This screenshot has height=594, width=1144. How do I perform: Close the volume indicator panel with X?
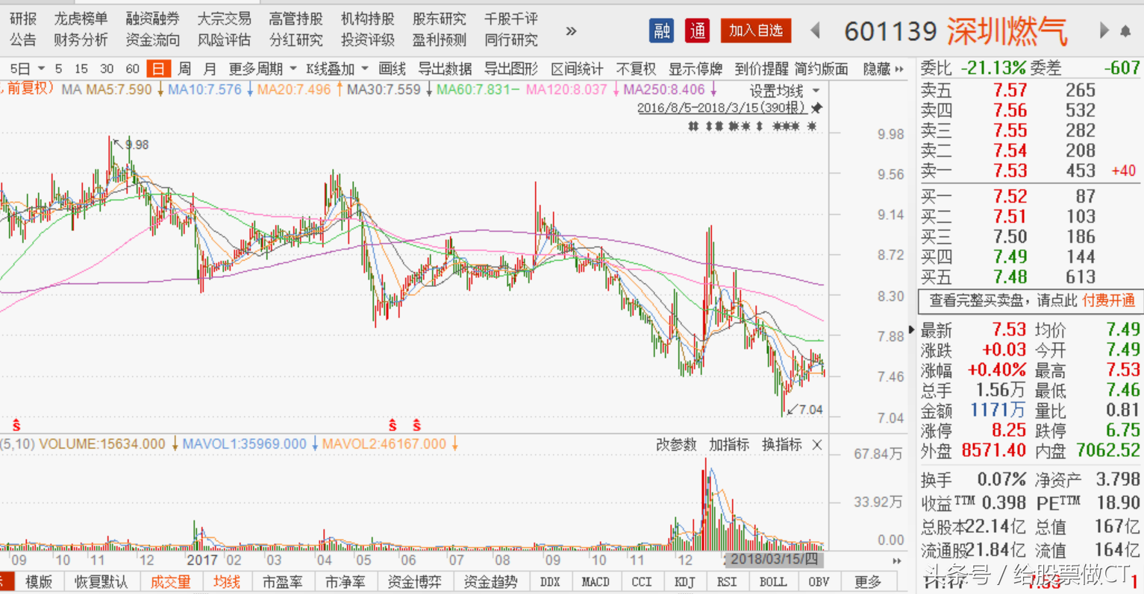point(817,445)
